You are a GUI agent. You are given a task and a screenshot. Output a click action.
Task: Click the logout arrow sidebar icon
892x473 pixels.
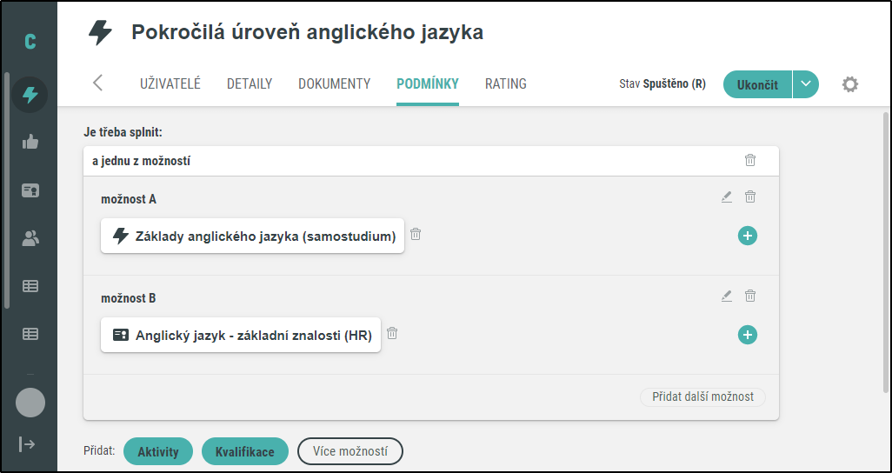(x=27, y=444)
